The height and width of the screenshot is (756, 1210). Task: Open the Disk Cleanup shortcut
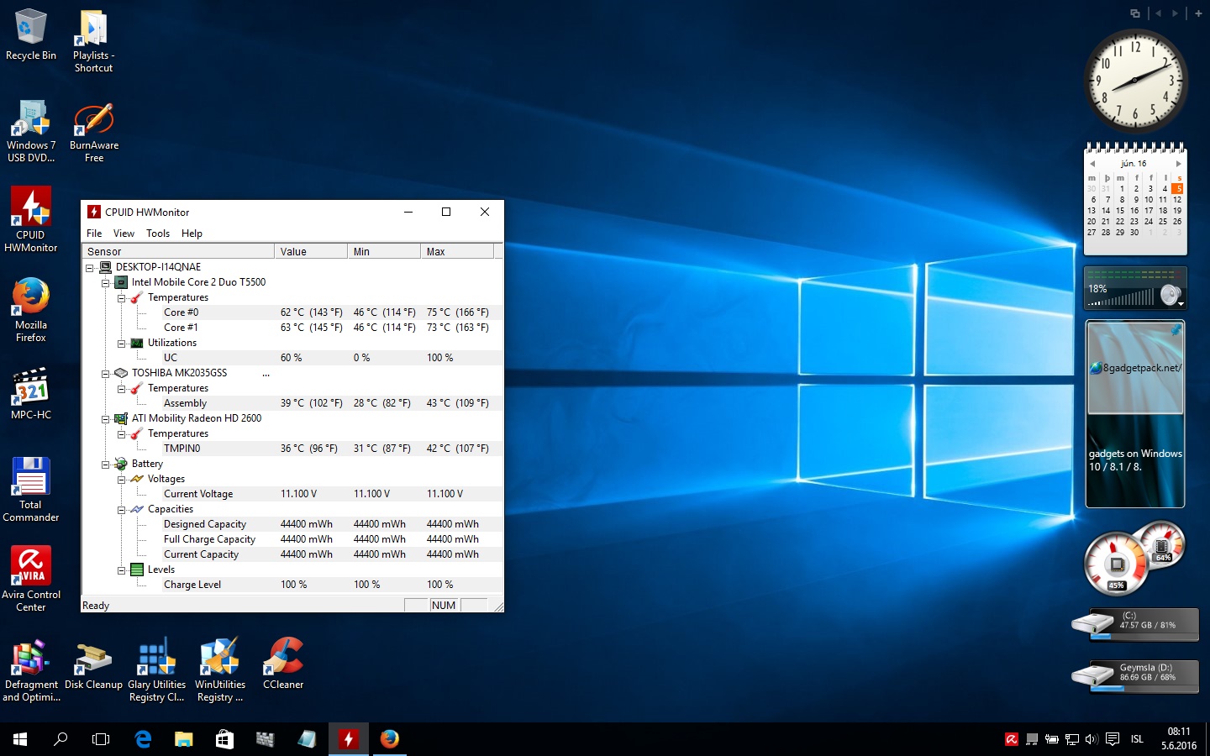pyautogui.click(x=93, y=664)
